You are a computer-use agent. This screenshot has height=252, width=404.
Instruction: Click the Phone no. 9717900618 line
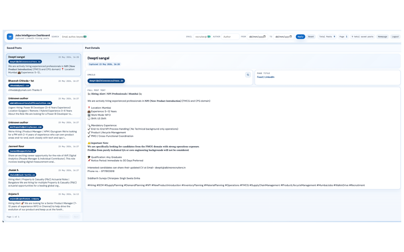coord(101,171)
